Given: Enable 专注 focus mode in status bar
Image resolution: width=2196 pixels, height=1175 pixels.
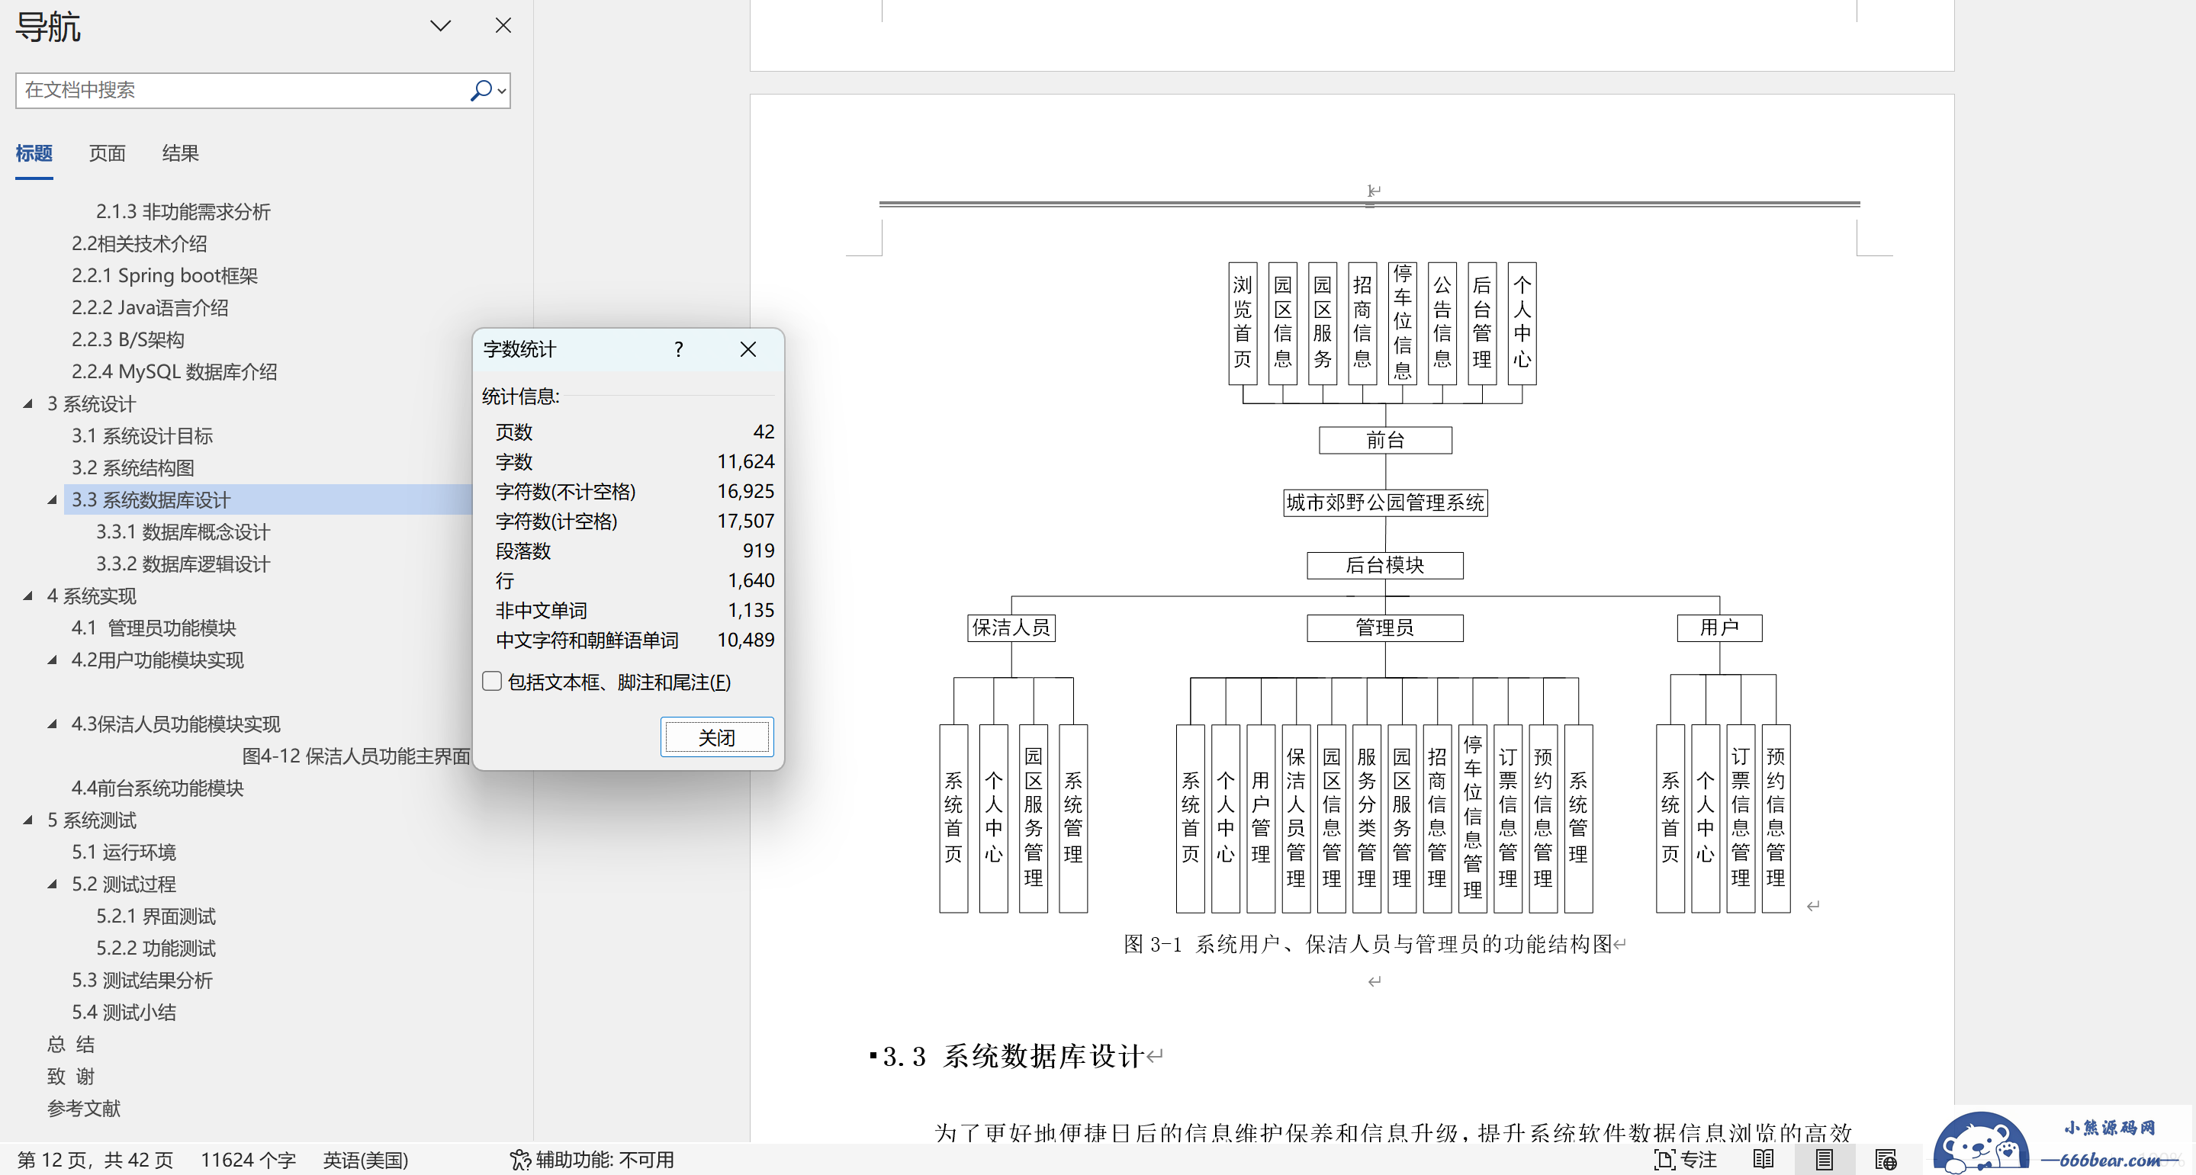Looking at the screenshot, I should point(1686,1160).
